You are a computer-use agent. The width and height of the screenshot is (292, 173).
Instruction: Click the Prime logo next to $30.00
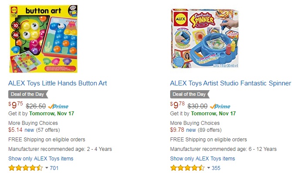pyautogui.click(x=220, y=106)
